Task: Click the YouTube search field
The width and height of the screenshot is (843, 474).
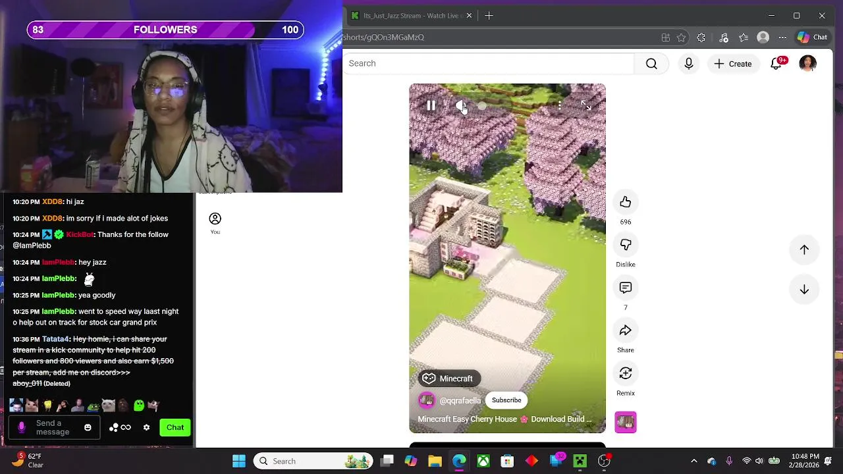Action: tap(489, 63)
